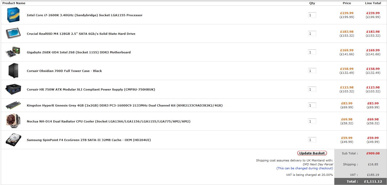Focus the quantity box for Samsung SpinPoint F4

(312, 140)
